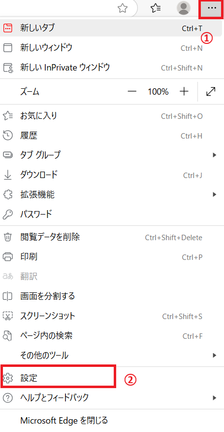This screenshot has width=224, height=432.
Task: Click the history clock icon for 履歴
Action: point(8,136)
